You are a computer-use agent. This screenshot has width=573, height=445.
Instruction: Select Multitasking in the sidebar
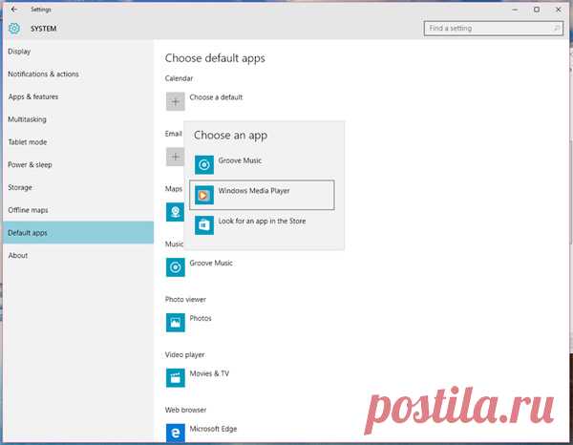(x=78, y=119)
